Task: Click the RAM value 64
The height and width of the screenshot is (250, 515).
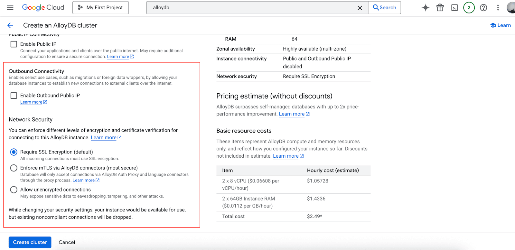Action: tap(295, 39)
